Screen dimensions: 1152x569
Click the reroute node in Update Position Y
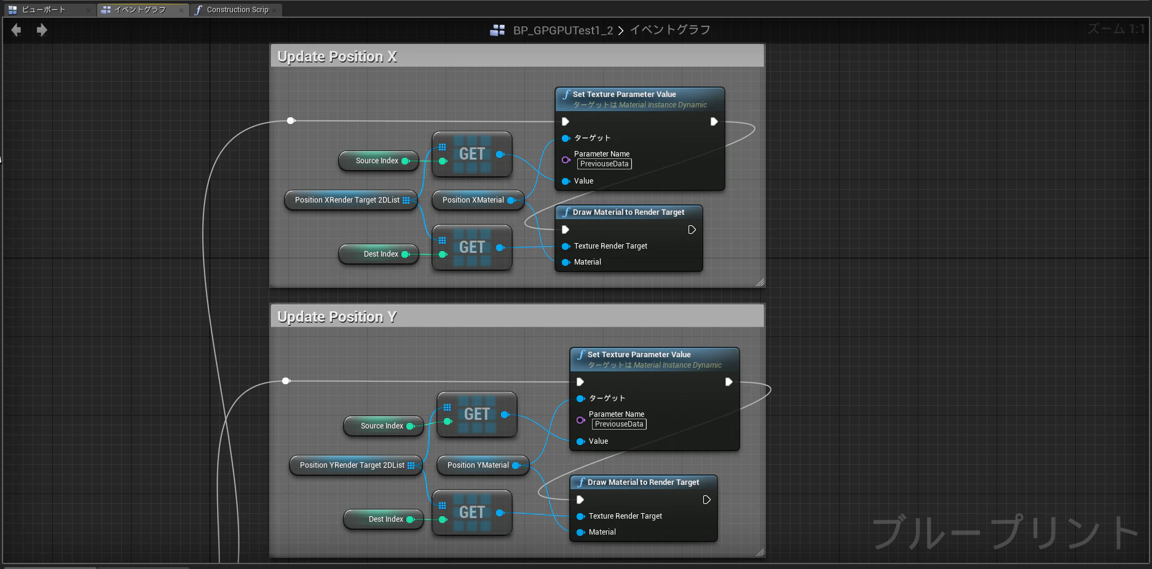click(x=286, y=381)
